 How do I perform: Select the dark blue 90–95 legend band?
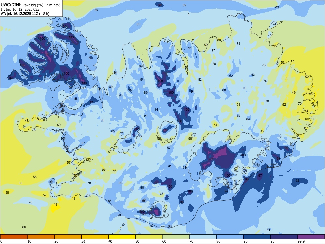coord(257,237)
